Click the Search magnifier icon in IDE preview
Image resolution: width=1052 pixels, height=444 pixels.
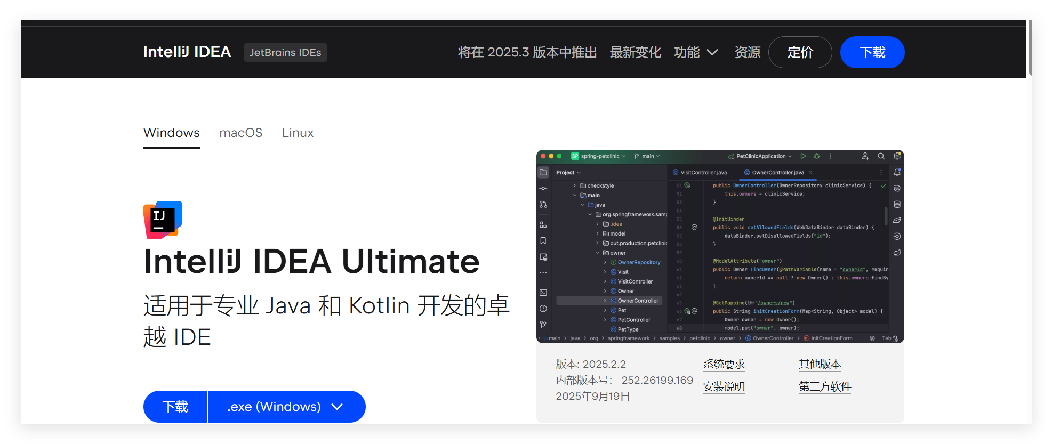point(881,156)
